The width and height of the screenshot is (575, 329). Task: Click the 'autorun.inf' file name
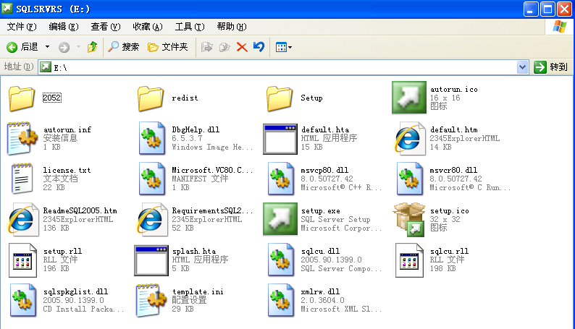[x=67, y=129]
